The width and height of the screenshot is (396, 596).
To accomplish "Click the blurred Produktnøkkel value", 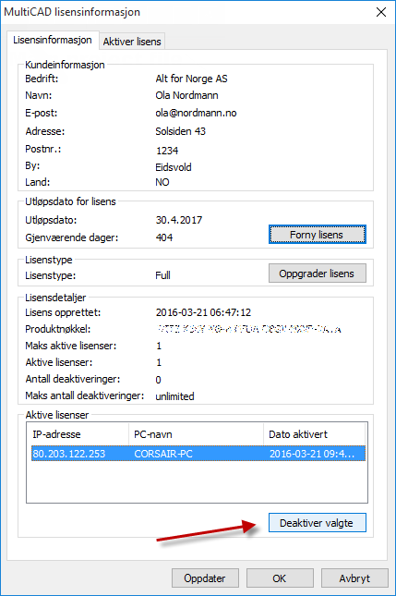I will pos(248,329).
